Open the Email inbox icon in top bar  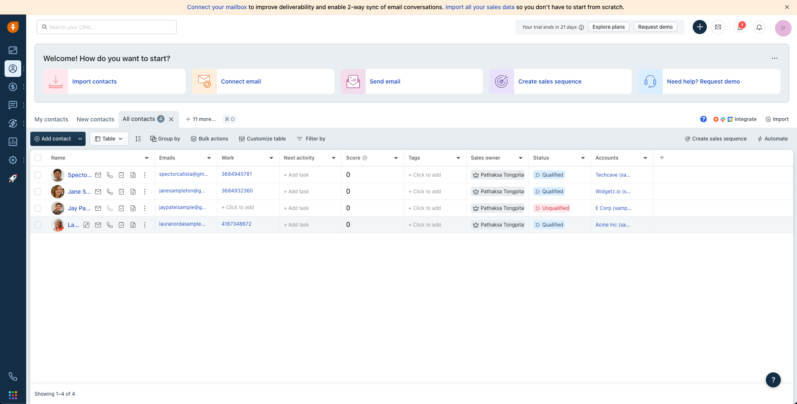coord(718,27)
